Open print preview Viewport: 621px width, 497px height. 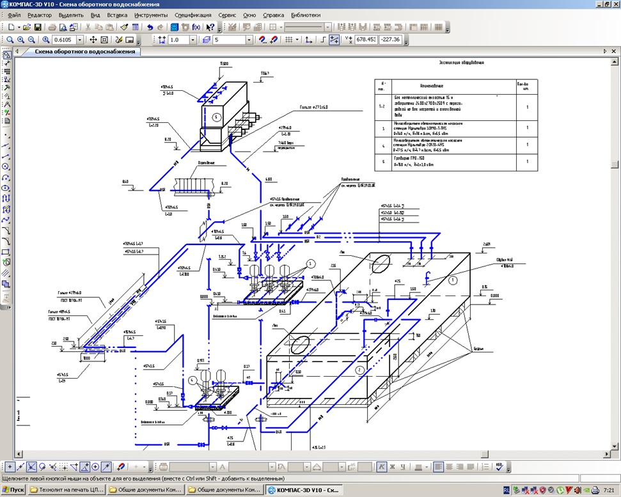pos(63,28)
